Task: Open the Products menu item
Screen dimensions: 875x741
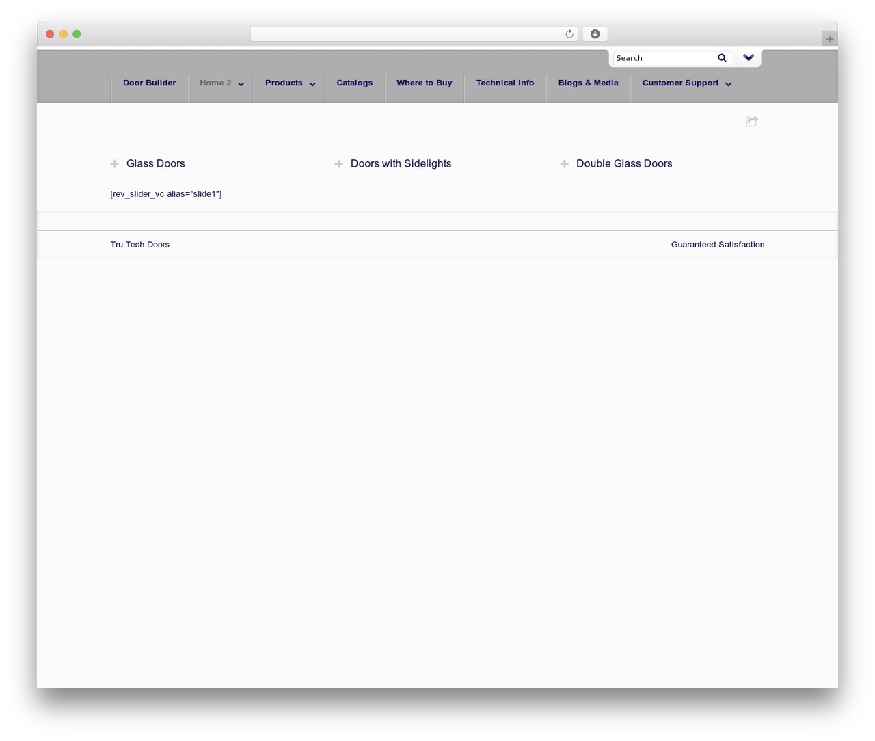Action: (x=284, y=83)
